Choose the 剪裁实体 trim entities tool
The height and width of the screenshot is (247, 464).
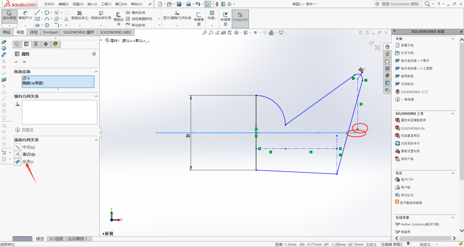pos(79,15)
